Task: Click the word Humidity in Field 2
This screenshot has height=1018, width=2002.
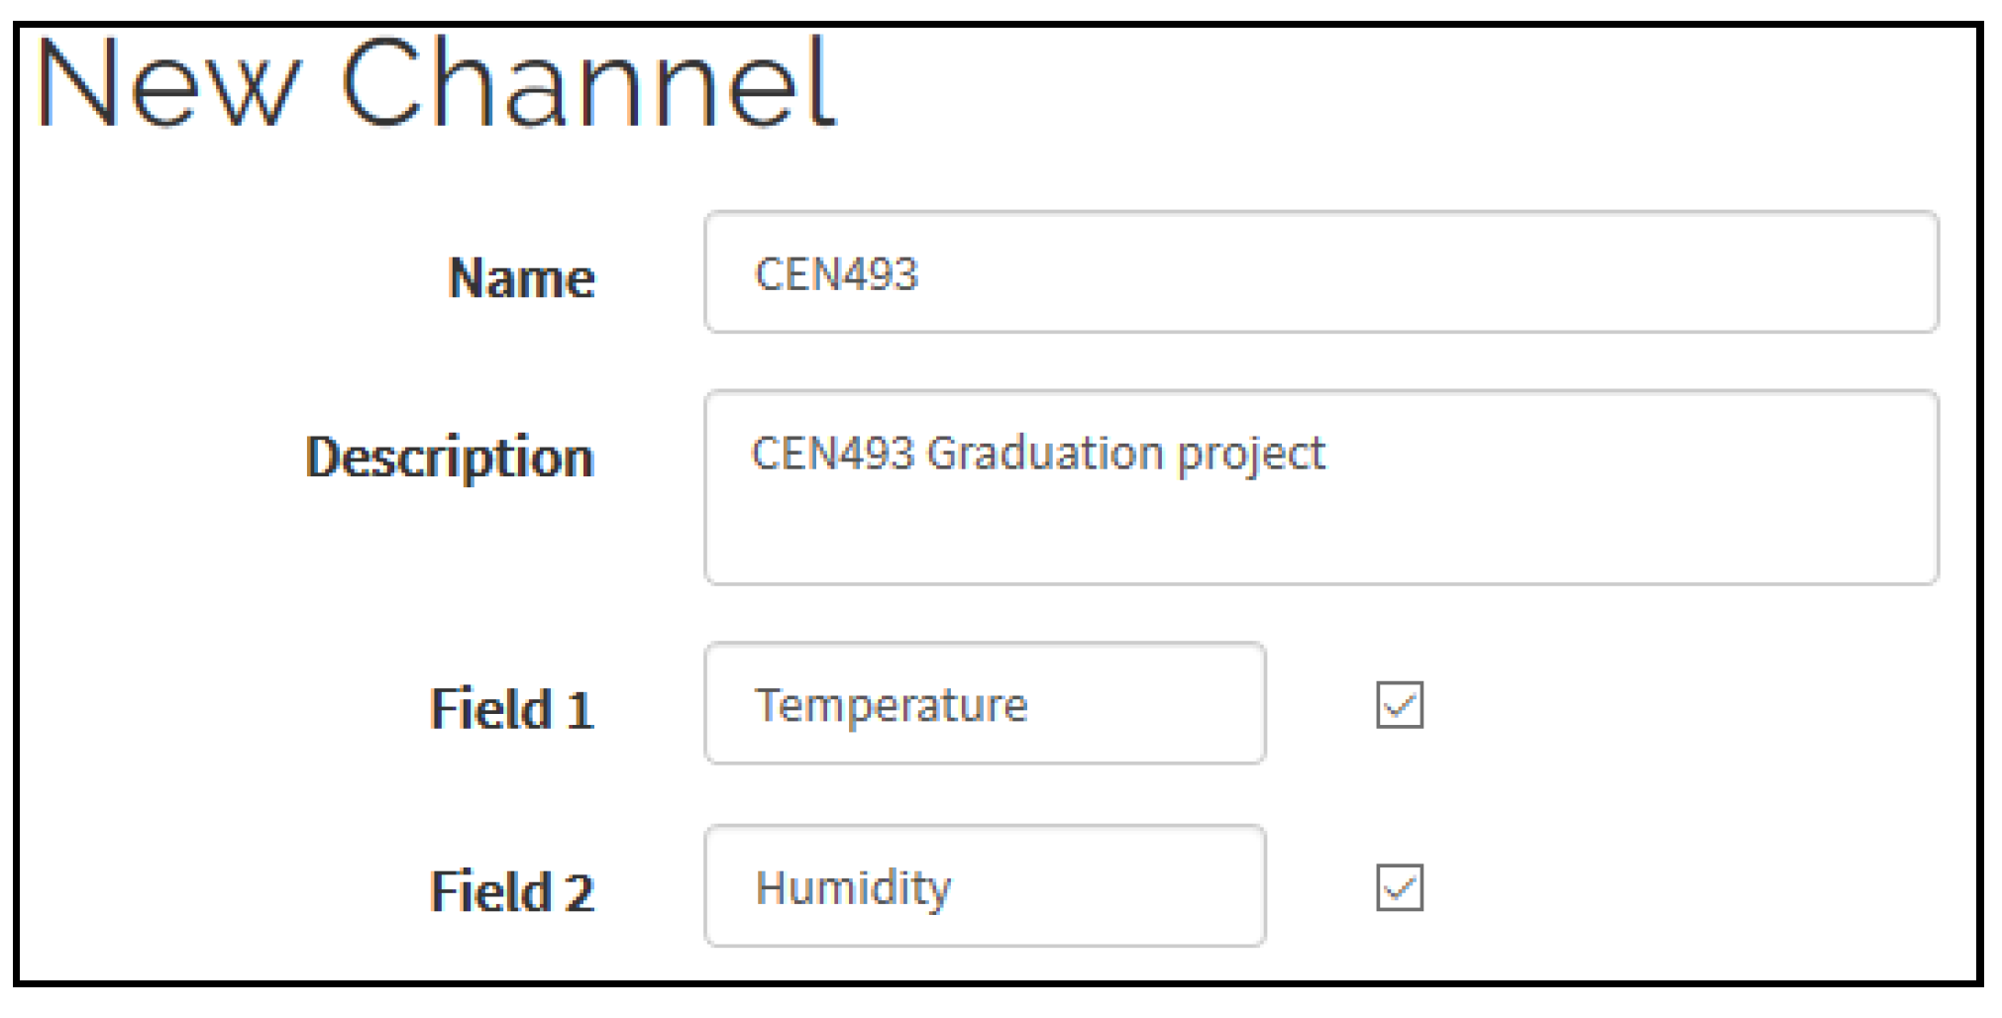Action: [x=853, y=888]
